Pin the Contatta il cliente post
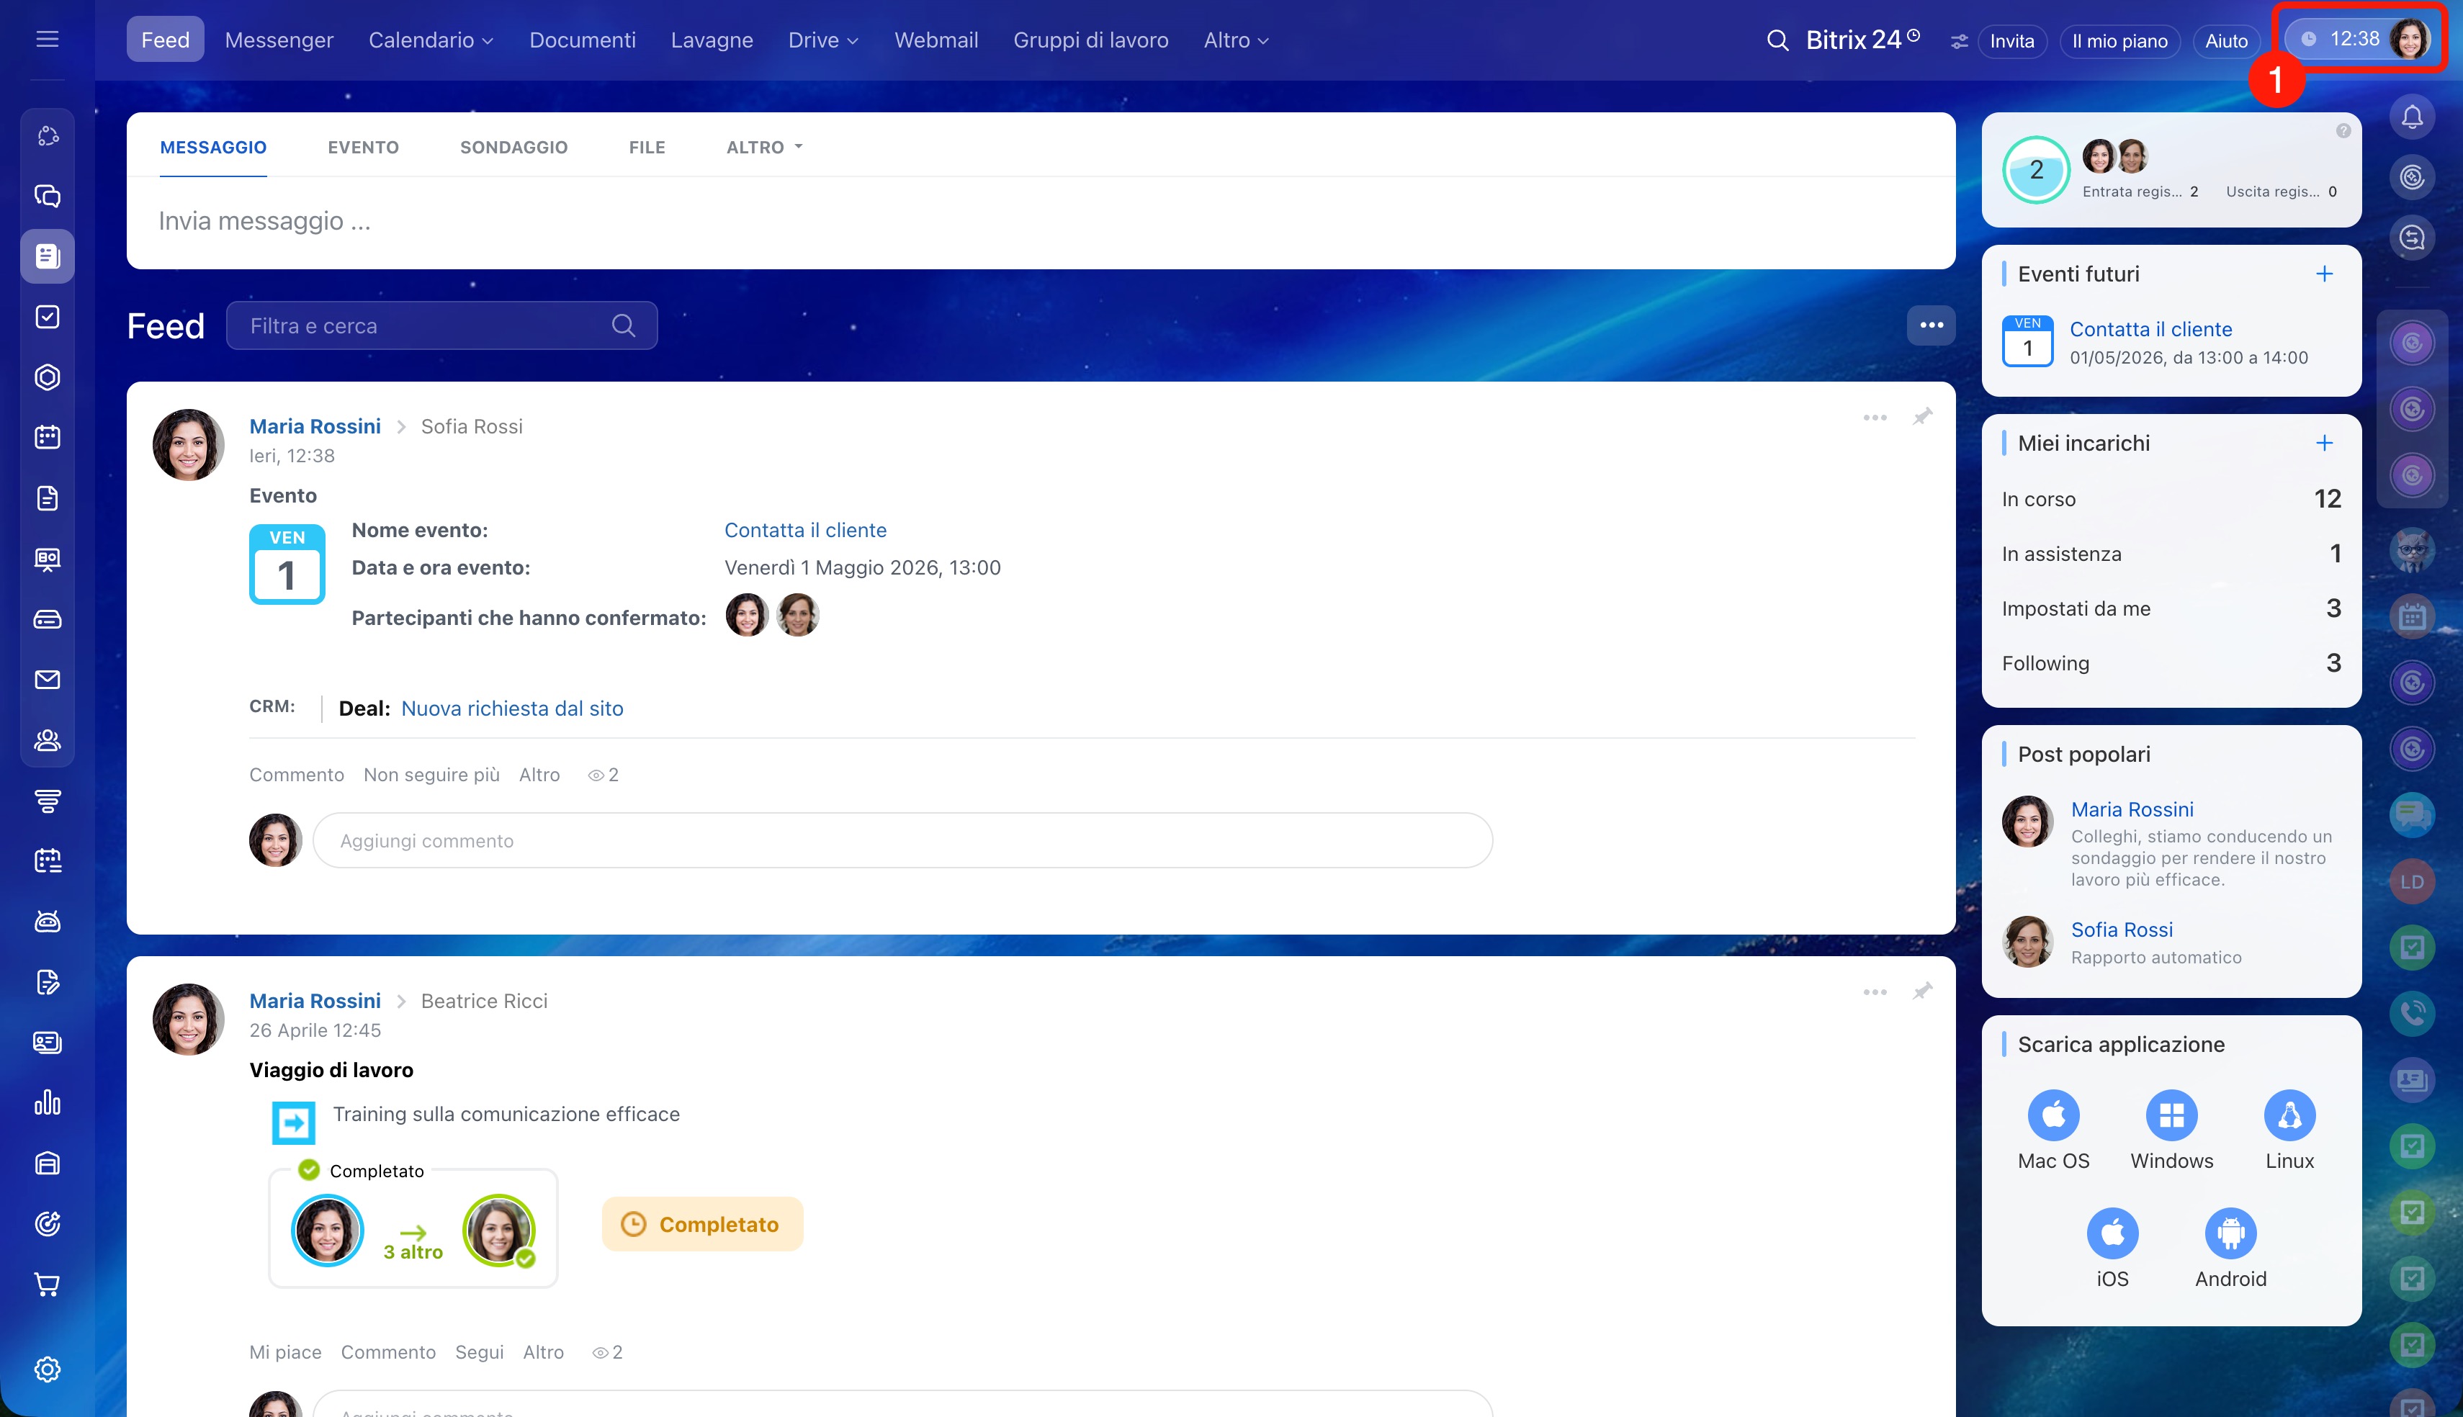Viewport: 2463px width, 1417px height. 1922,418
